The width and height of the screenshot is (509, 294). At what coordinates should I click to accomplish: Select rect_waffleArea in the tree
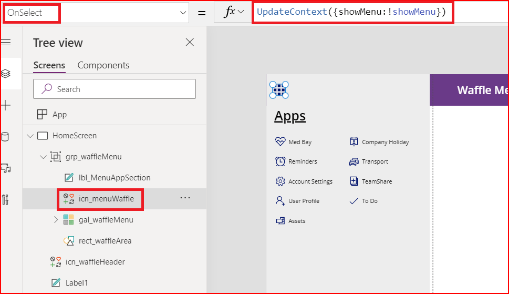[x=105, y=241]
